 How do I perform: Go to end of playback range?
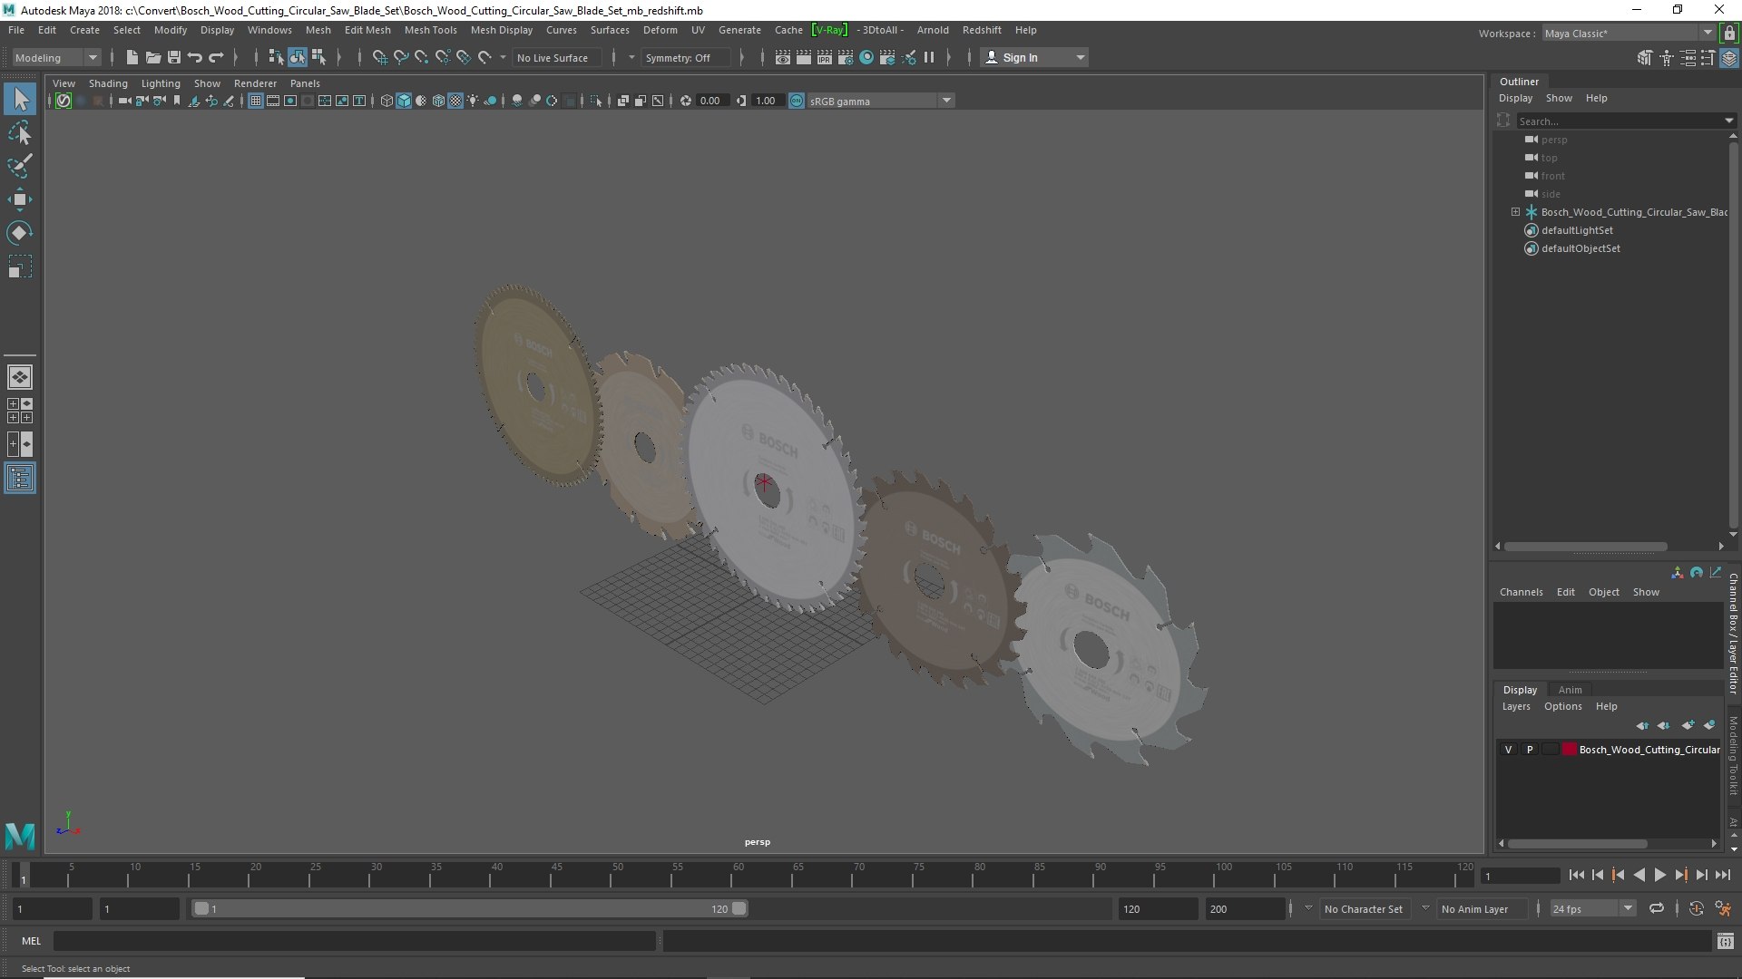1723,875
